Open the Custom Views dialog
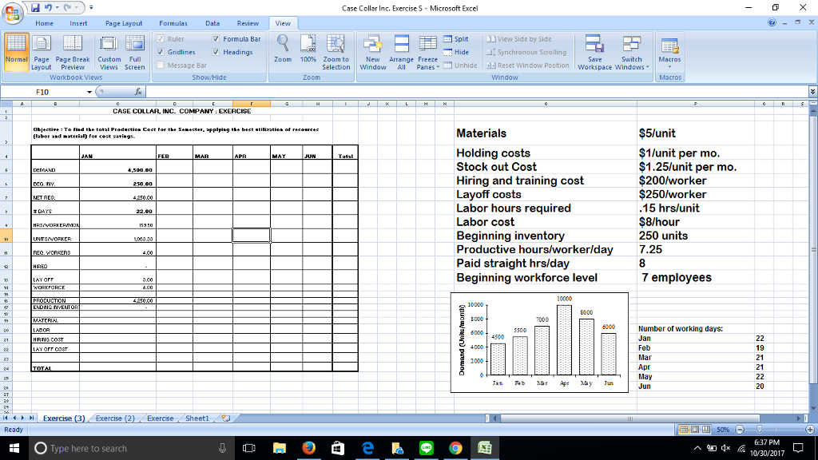This screenshot has width=818, height=460. [x=109, y=50]
